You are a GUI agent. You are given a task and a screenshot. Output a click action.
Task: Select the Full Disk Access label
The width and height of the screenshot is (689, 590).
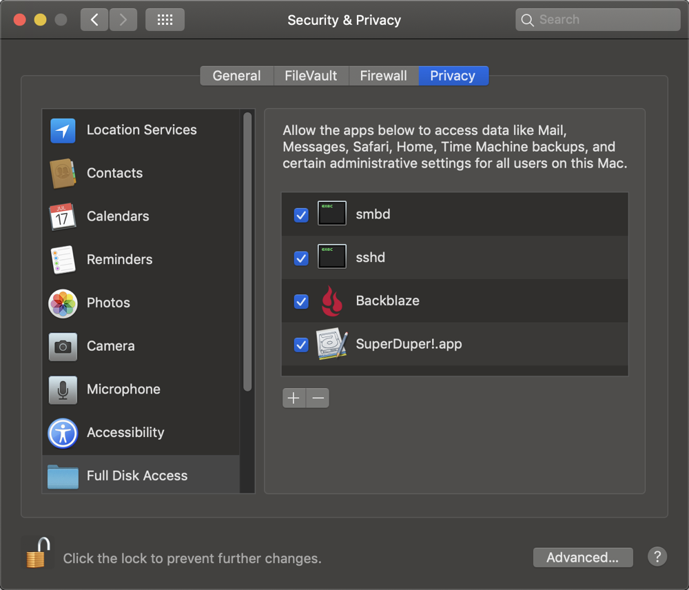point(137,476)
